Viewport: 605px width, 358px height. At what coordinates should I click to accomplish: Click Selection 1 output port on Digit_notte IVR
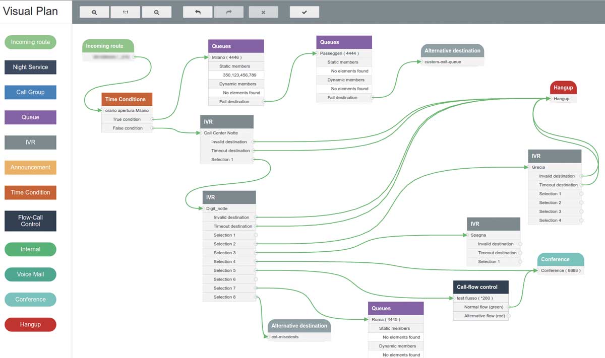click(256, 235)
